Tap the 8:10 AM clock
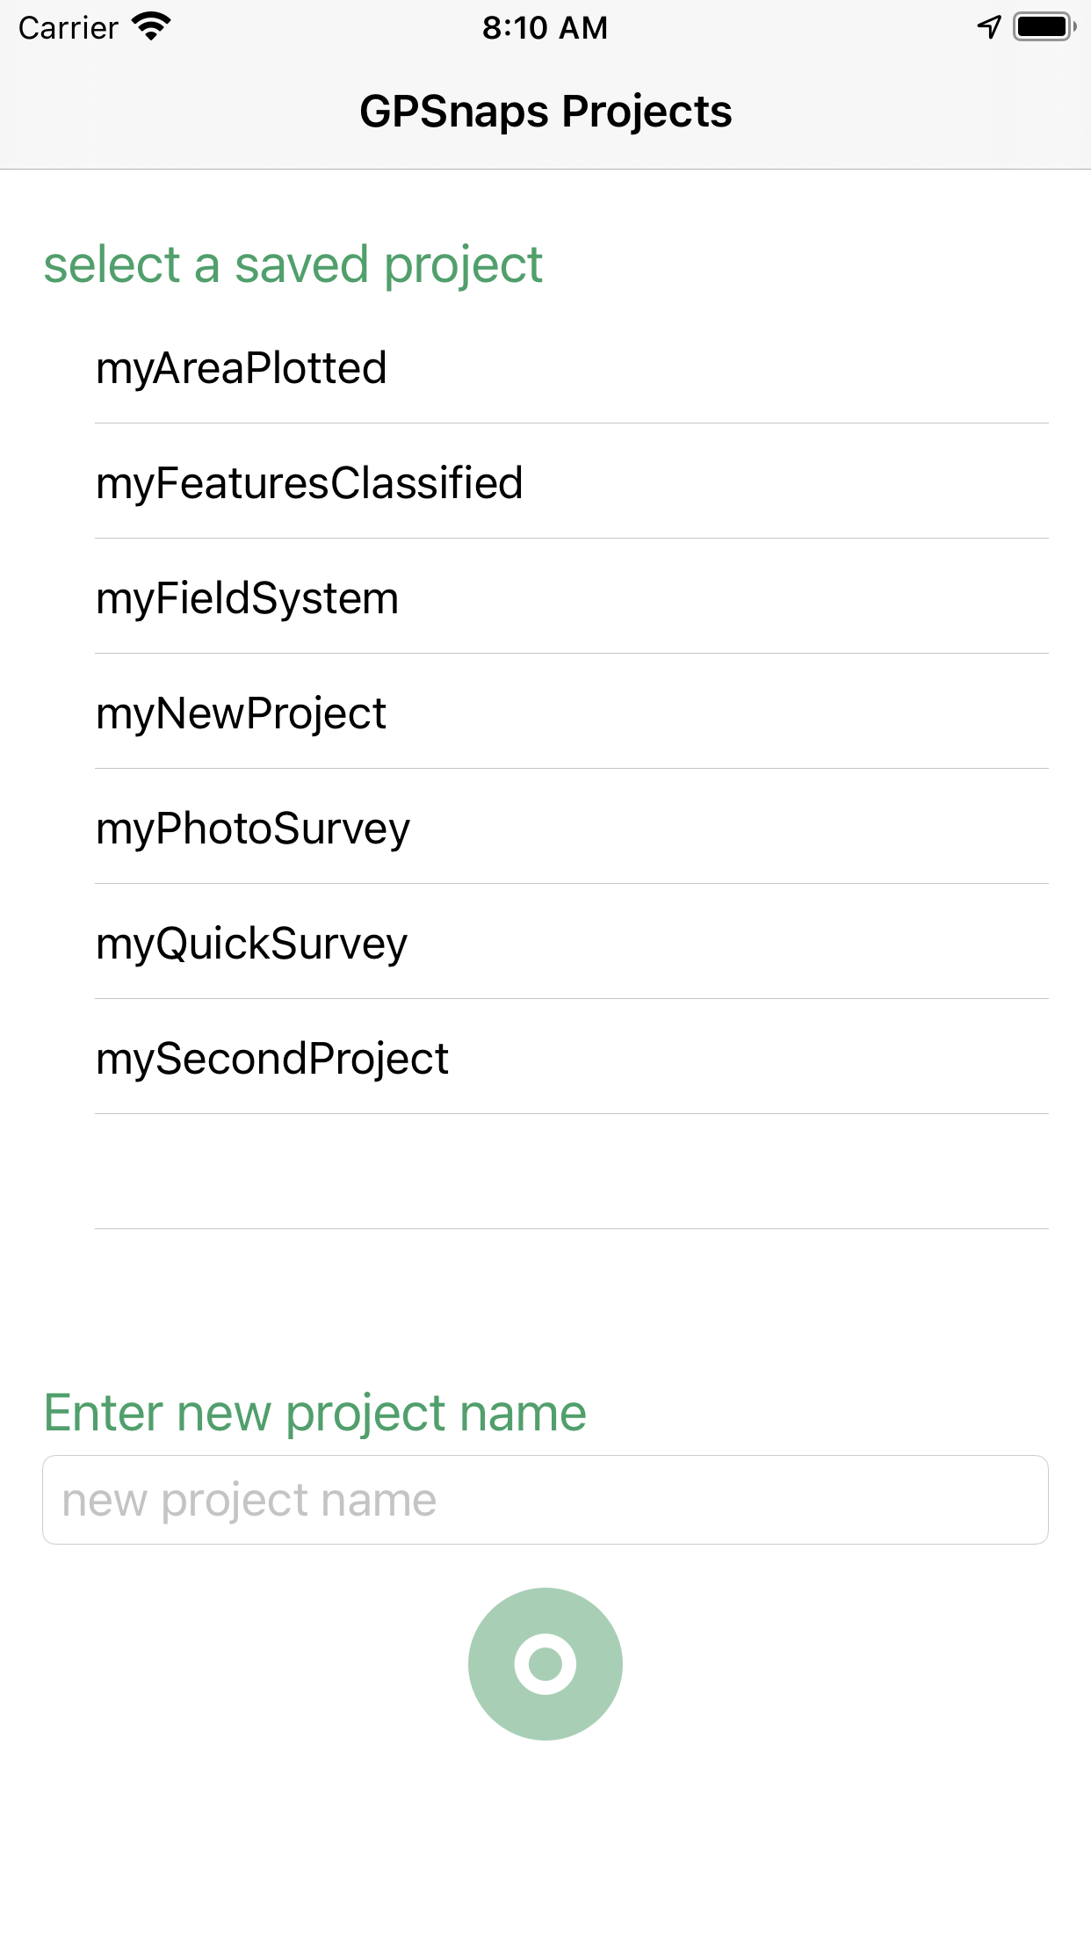Screen dimensions: 1091x1940 pos(545,27)
